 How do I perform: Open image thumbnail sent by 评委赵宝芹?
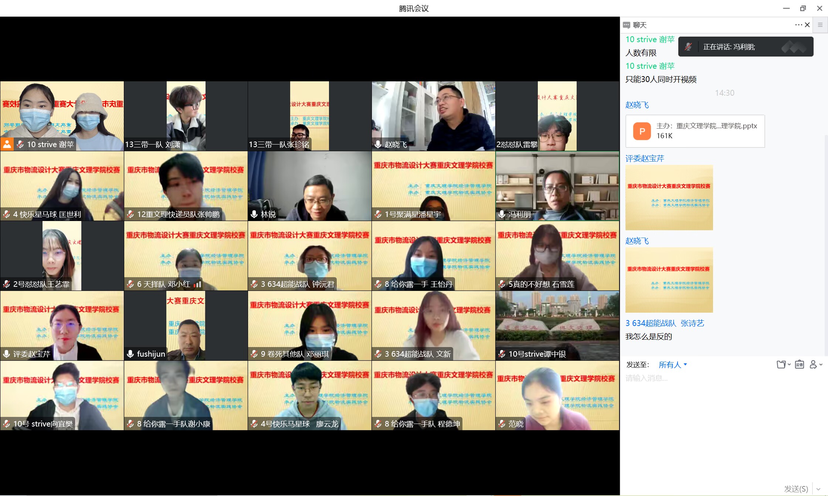(669, 198)
